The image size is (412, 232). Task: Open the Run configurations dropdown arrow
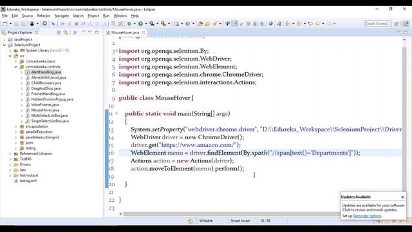(x=146, y=24)
